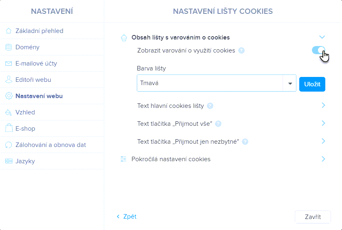The height and width of the screenshot is (230, 342).
Task: Go back using the Zpět link
Action: pos(127,217)
